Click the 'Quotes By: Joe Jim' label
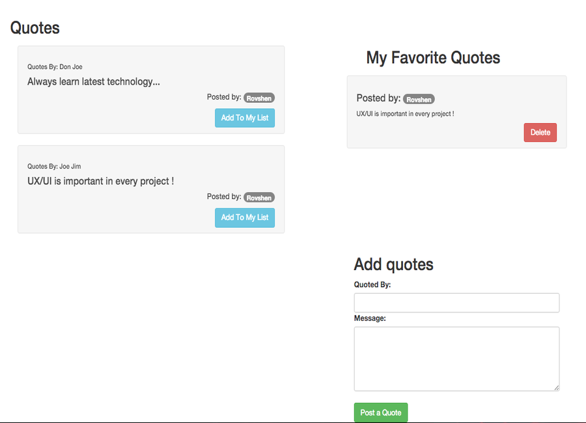The height and width of the screenshot is (423, 586). (54, 167)
